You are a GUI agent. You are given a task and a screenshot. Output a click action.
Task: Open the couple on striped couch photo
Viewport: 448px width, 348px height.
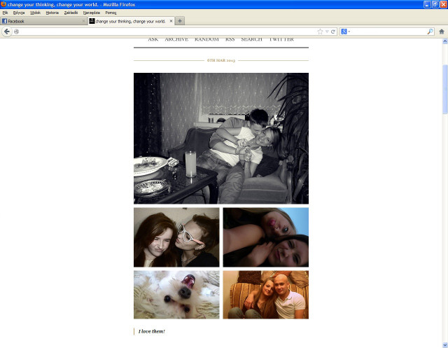(266, 295)
